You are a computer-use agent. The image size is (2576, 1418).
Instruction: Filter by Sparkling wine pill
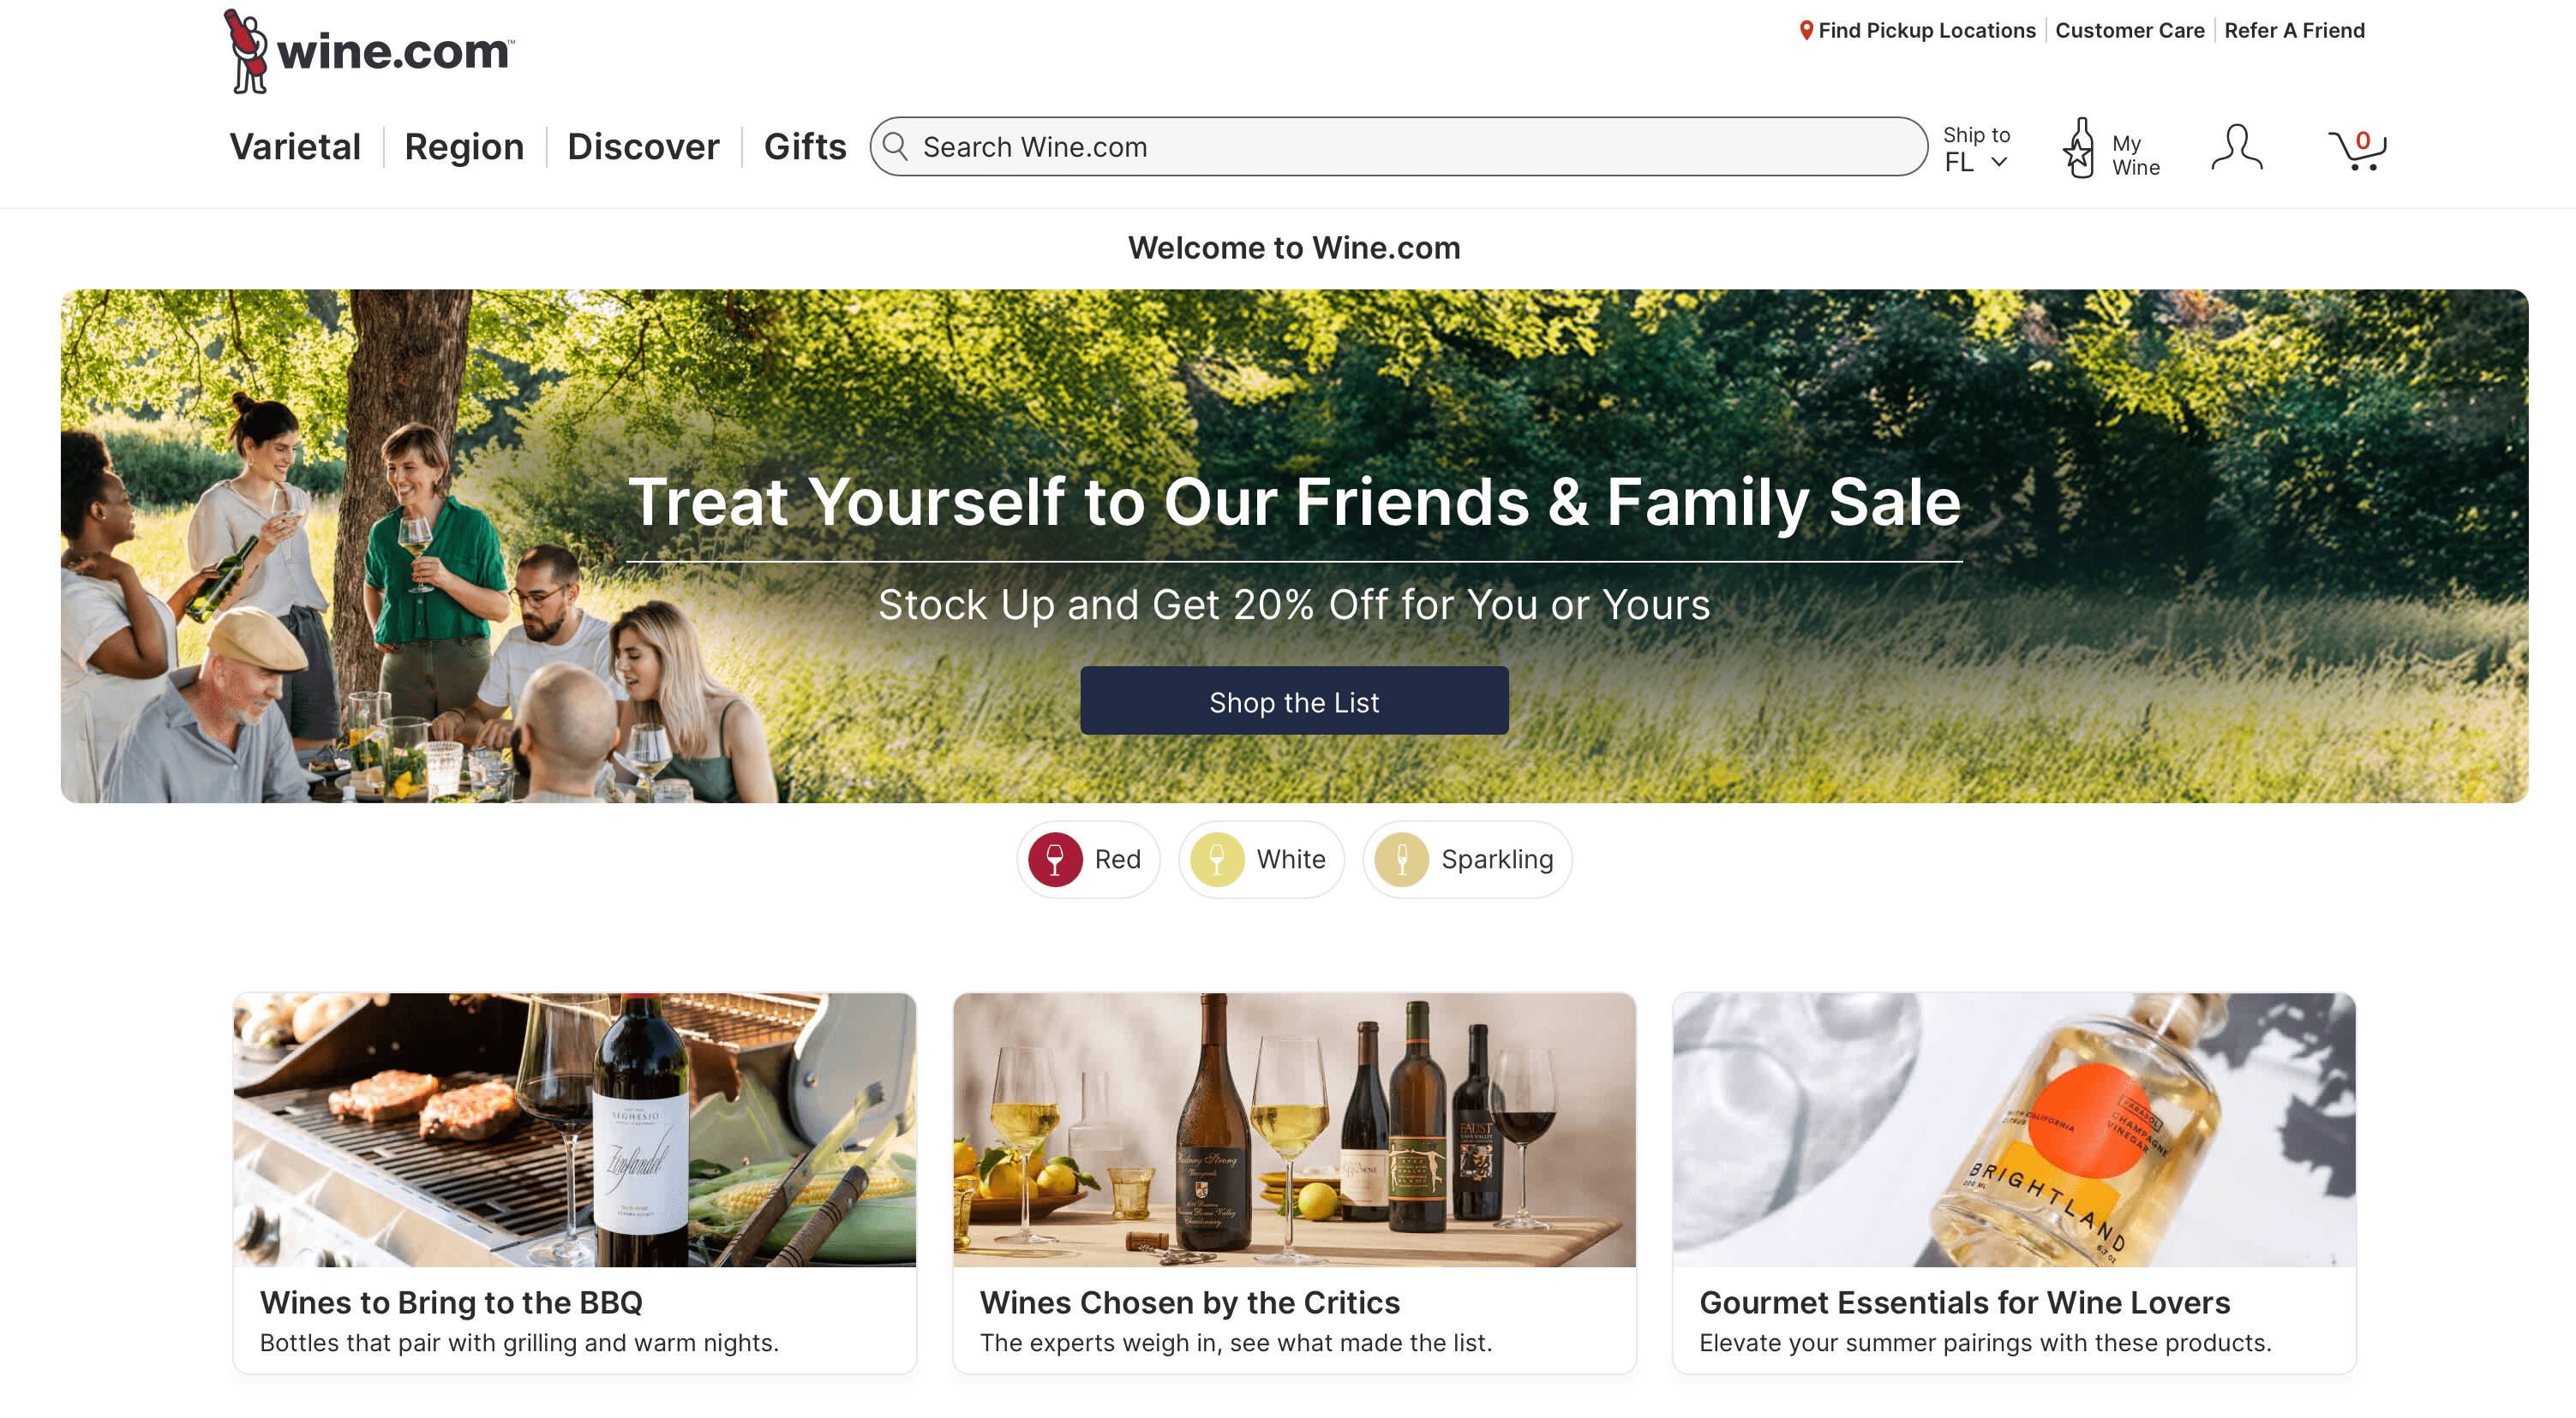[x=1467, y=860]
